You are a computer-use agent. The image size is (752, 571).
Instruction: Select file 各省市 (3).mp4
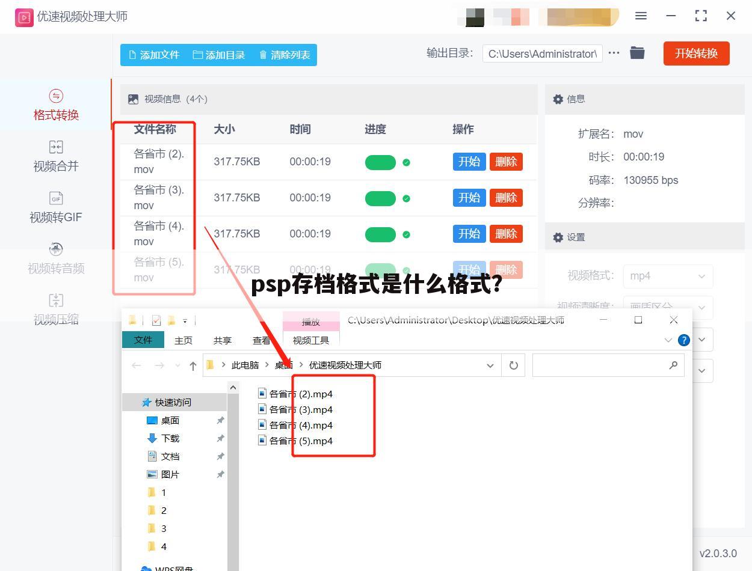295,409
